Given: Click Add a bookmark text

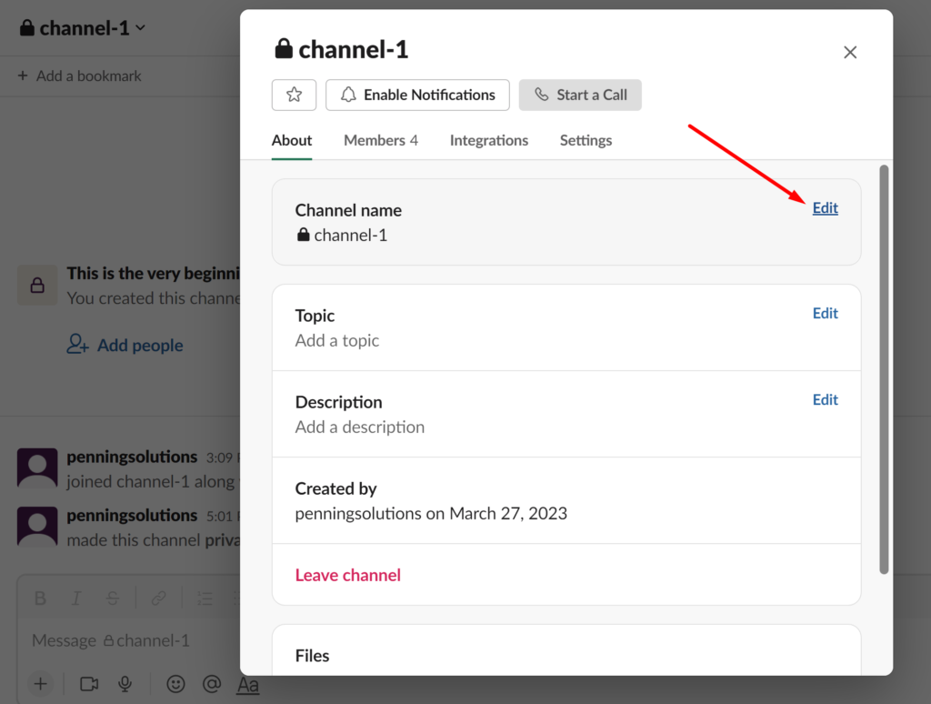Looking at the screenshot, I should point(88,76).
